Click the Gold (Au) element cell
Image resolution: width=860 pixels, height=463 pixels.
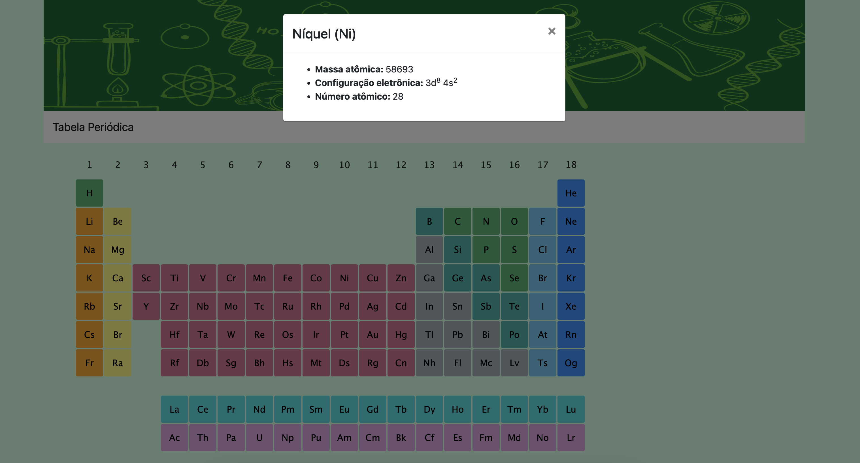pos(372,335)
